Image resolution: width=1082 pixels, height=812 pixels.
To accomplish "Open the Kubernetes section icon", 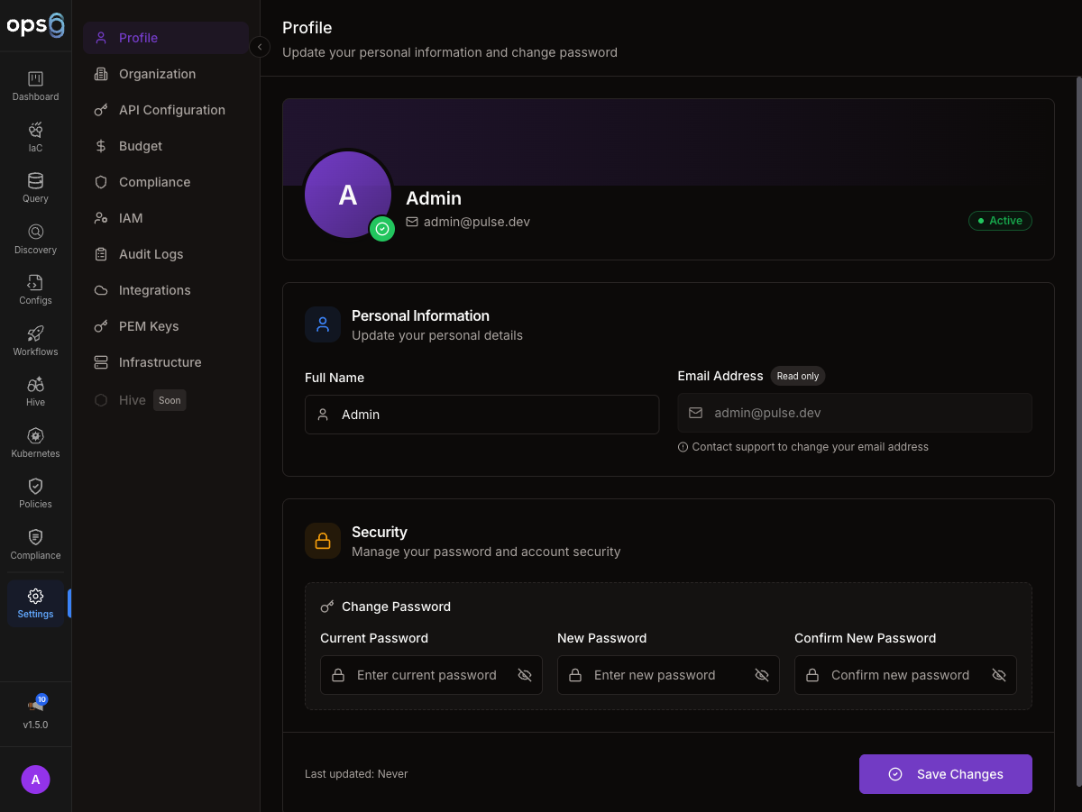I will click(35, 436).
